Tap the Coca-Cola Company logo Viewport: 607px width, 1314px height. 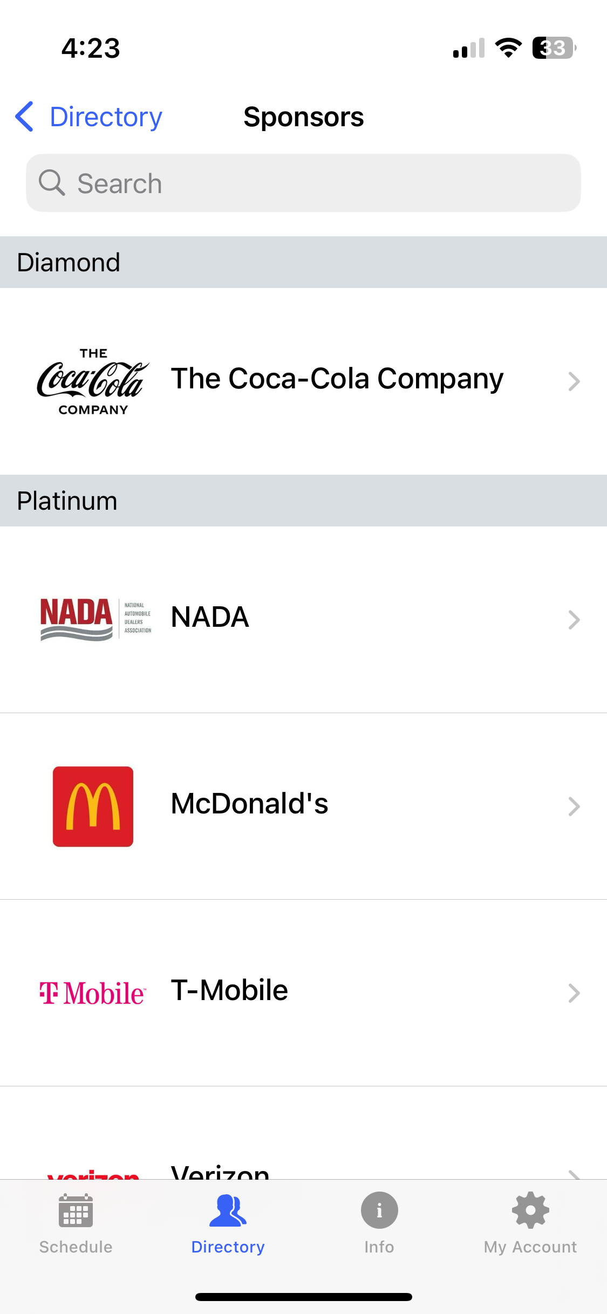(93, 381)
